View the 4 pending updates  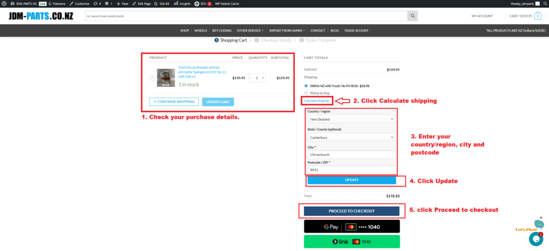click(x=97, y=4)
